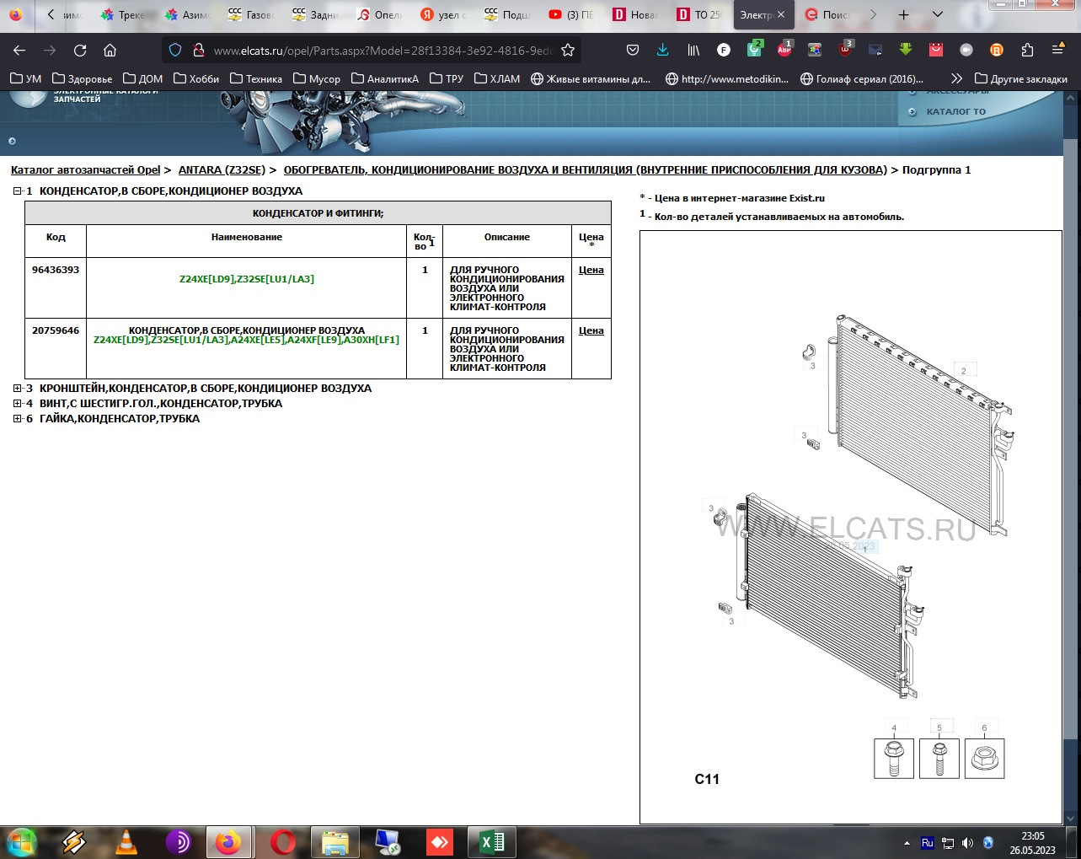The image size is (1081, 859).
Task: Bookmark this page with the star icon
Action: [568, 51]
